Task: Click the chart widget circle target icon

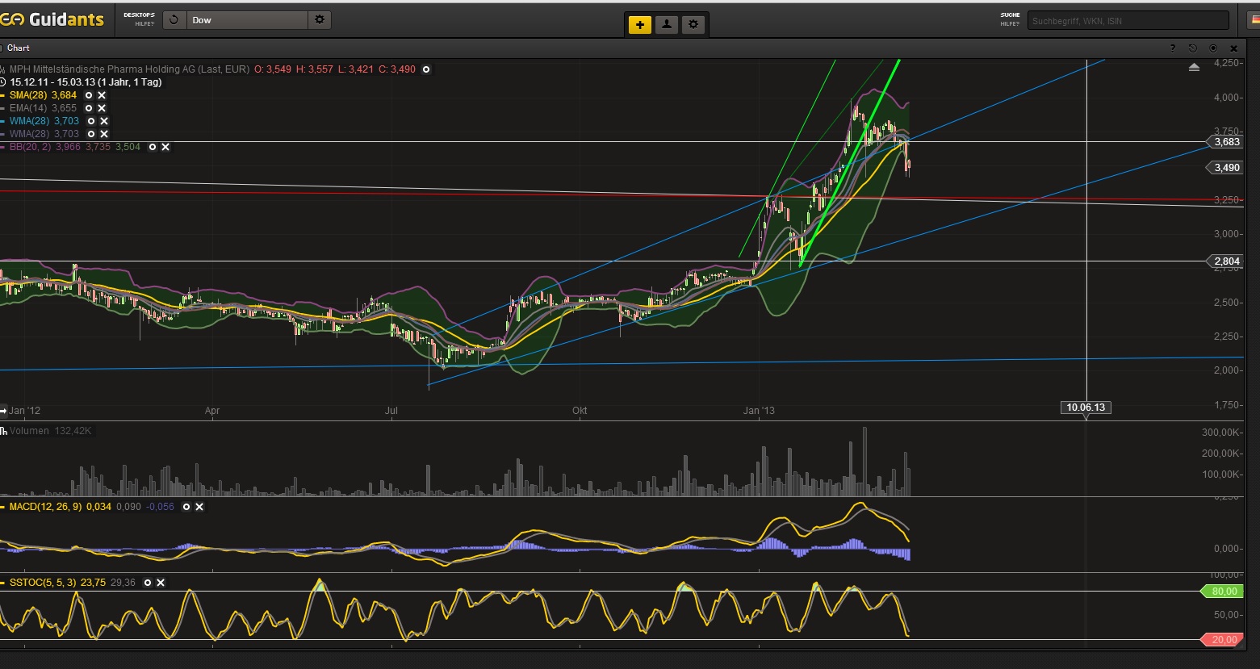Action: click(x=1214, y=48)
